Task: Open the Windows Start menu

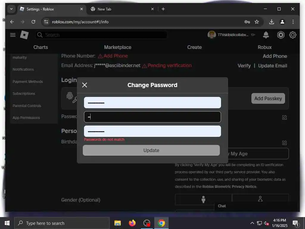Action: (7, 223)
